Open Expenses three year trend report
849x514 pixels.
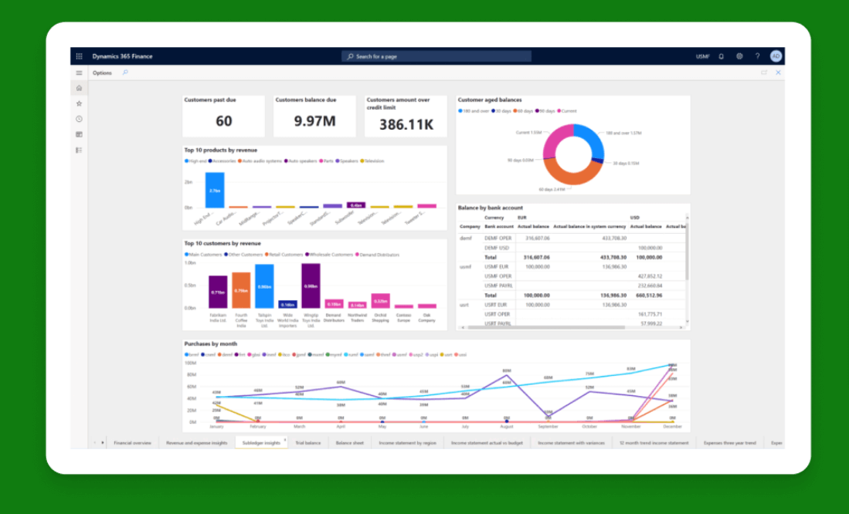click(728, 442)
